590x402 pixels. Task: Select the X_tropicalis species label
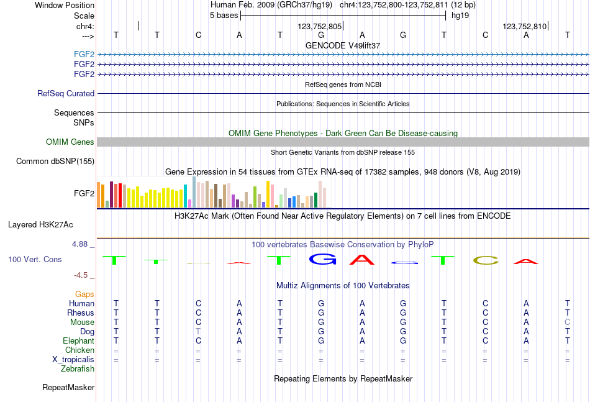coord(73,360)
